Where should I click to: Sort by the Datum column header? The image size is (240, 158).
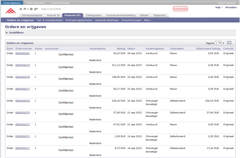click(x=131, y=49)
